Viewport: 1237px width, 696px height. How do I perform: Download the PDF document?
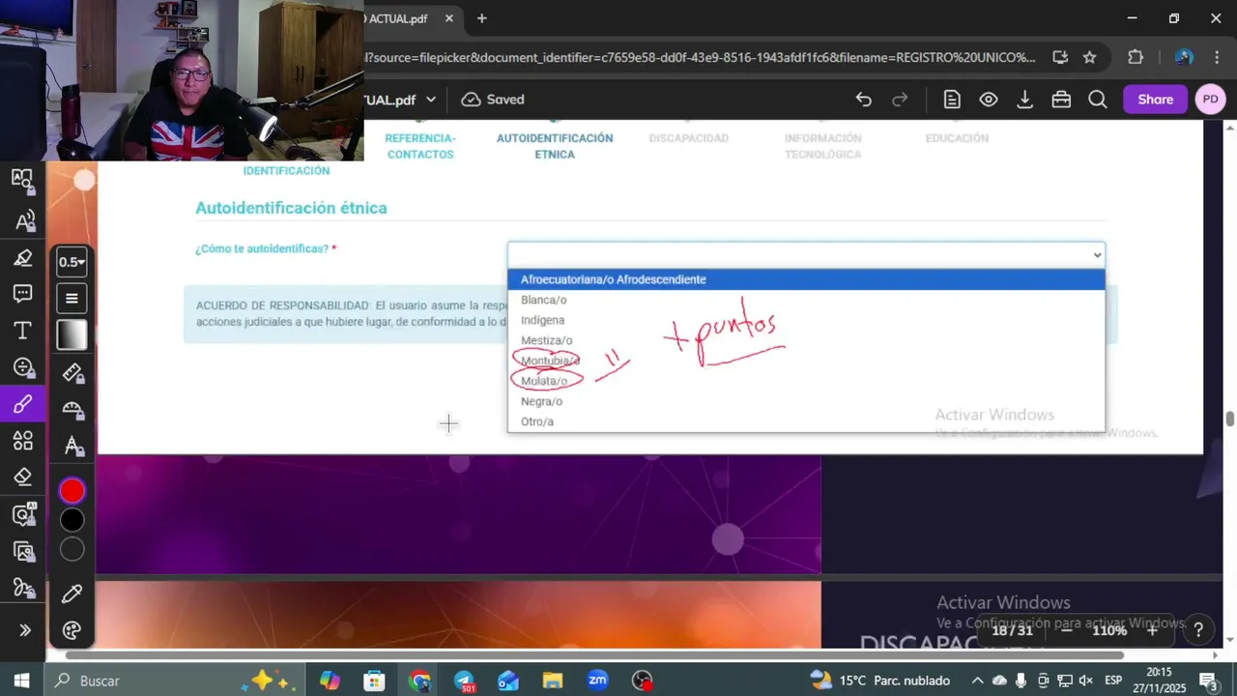1024,100
